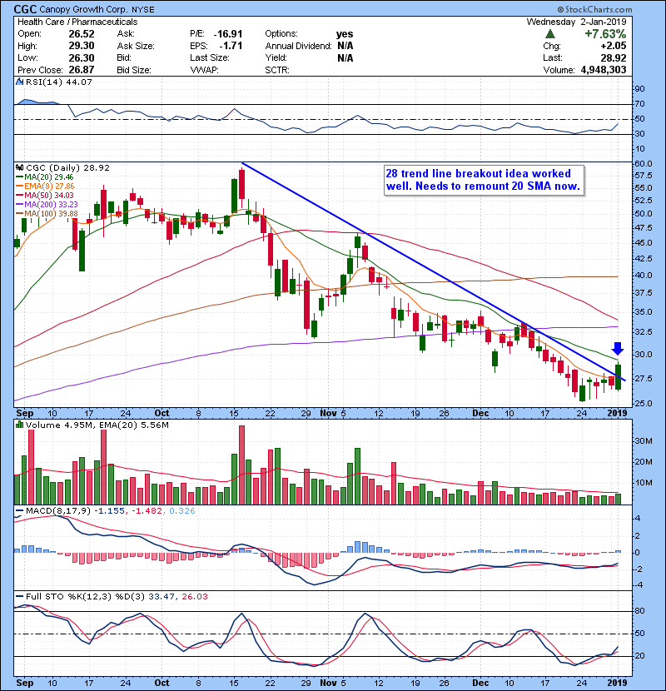Click the Last price value 28.92
666x691 pixels.
[613, 58]
